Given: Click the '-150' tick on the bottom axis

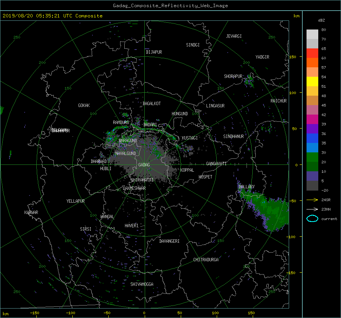Looking at the screenshot, I should click(34, 313).
